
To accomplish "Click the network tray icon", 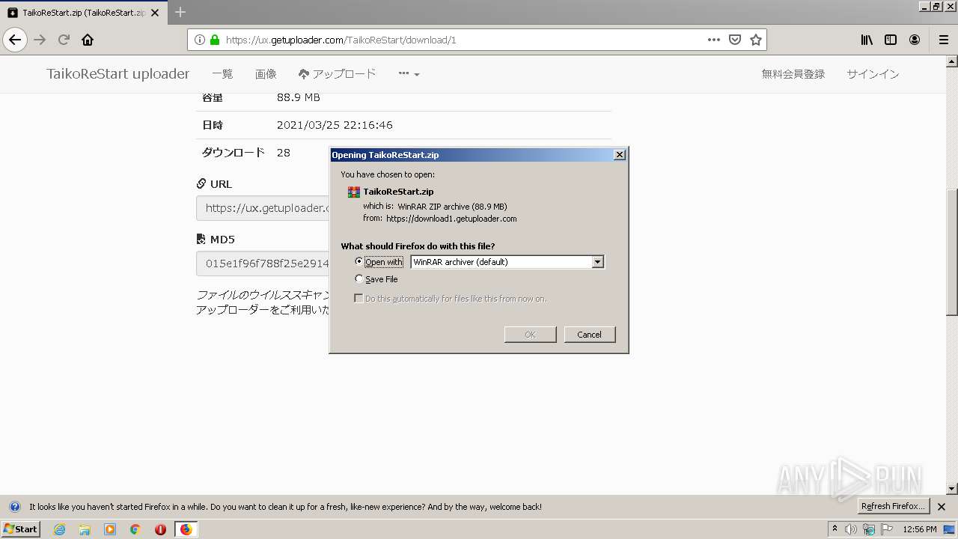I will point(869,529).
